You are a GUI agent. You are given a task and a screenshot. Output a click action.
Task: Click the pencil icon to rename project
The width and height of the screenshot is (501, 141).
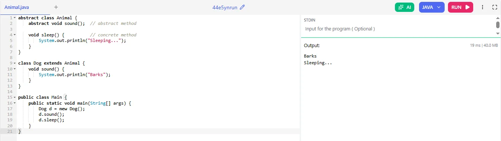click(x=243, y=7)
